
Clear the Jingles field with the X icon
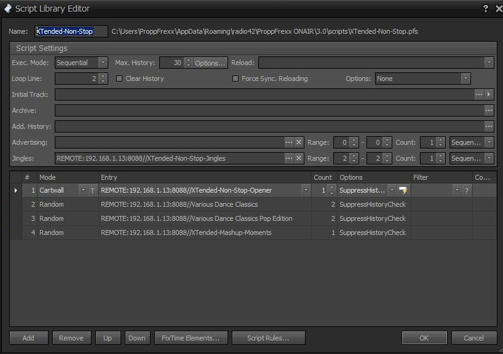(299, 158)
